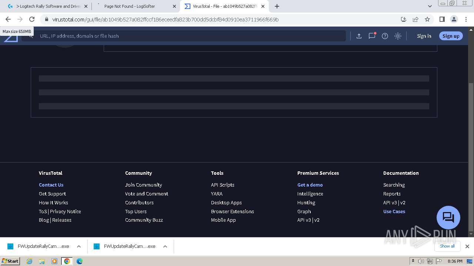
Task: Open the Get Support link
Action: coord(52,194)
